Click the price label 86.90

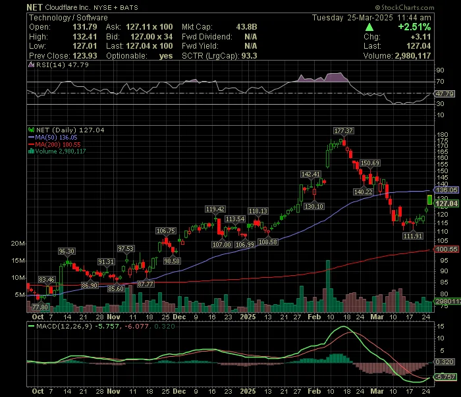point(90,285)
